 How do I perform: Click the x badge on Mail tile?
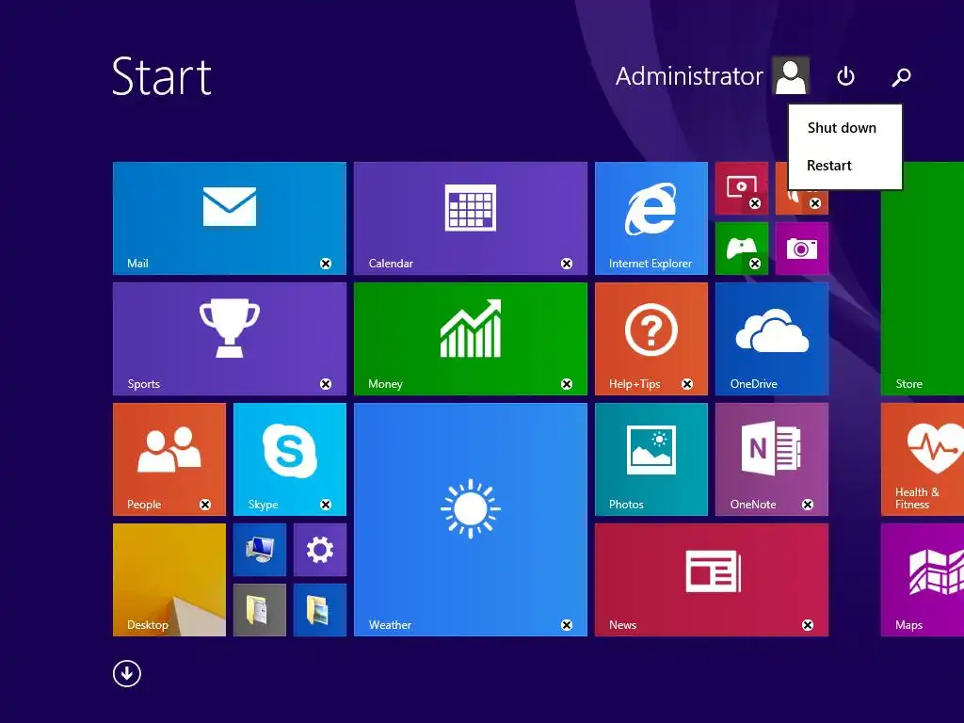[x=326, y=264]
